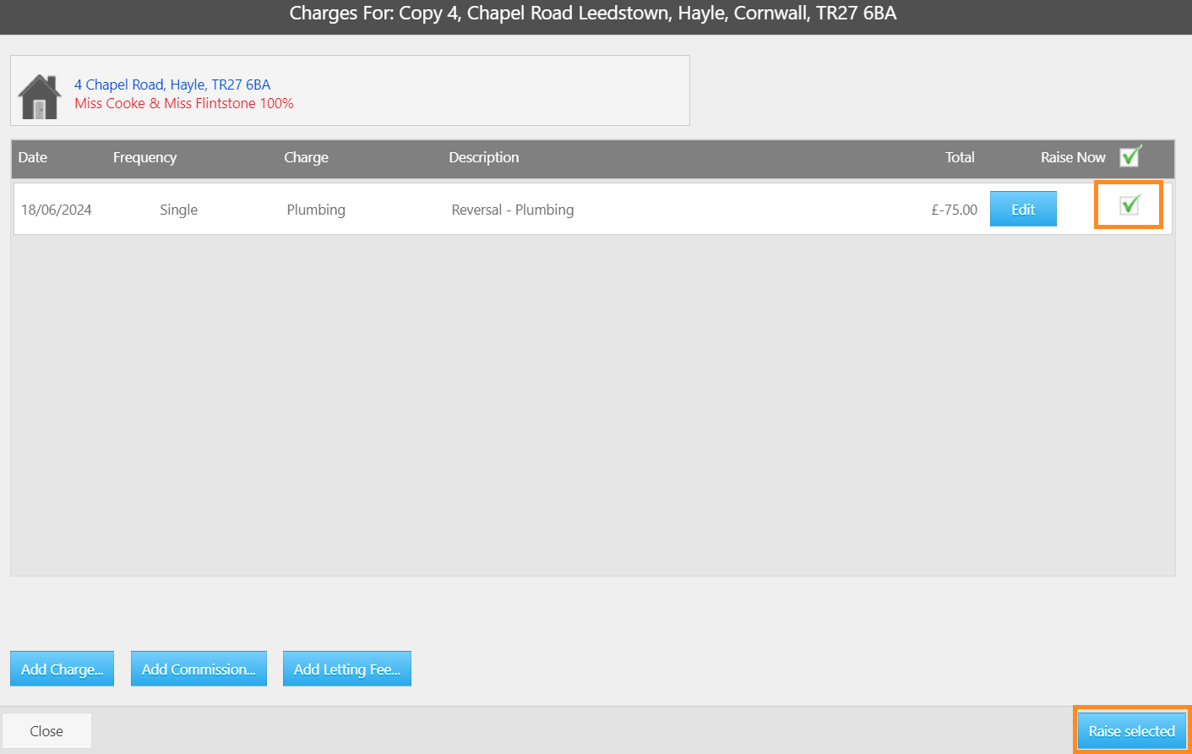
Task: Click the Raise Now column label
Action: point(1073,157)
